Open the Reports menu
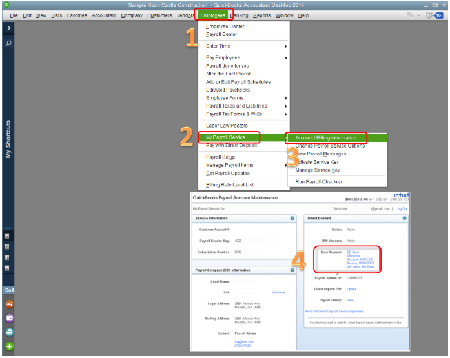The width and height of the screenshot is (450, 358). pyautogui.click(x=261, y=15)
